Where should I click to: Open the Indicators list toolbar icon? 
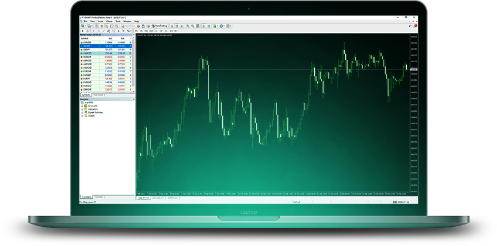click(x=214, y=26)
